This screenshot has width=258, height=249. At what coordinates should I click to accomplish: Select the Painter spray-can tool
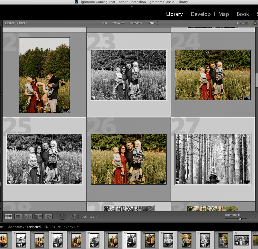point(62,217)
